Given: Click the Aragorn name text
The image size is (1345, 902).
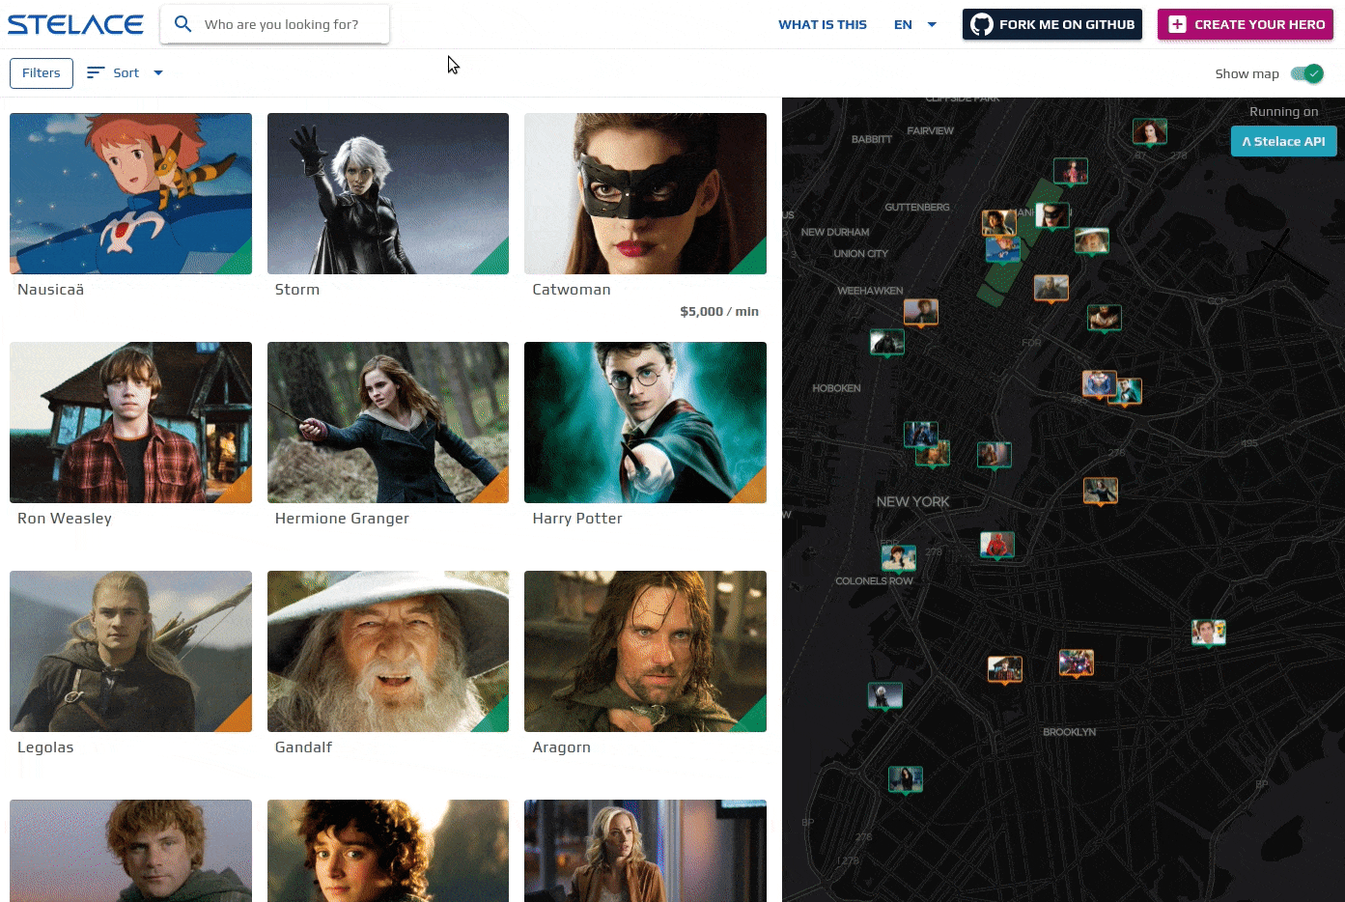Looking at the screenshot, I should (x=561, y=747).
